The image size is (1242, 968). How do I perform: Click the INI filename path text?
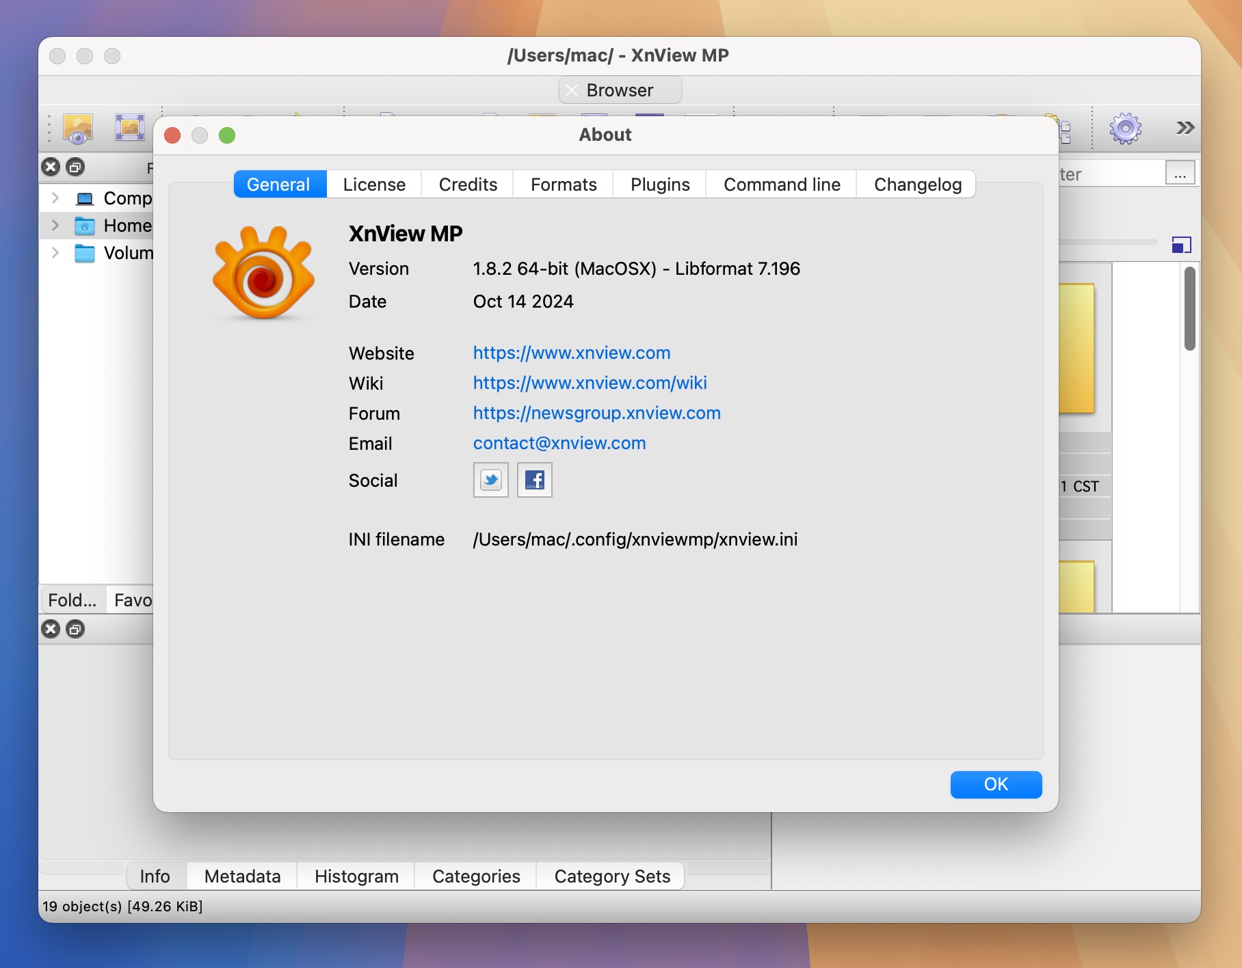pyautogui.click(x=635, y=539)
